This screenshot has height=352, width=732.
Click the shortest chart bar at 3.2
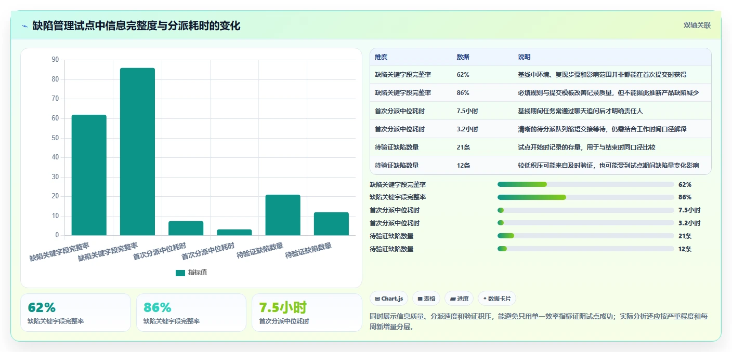point(234,232)
